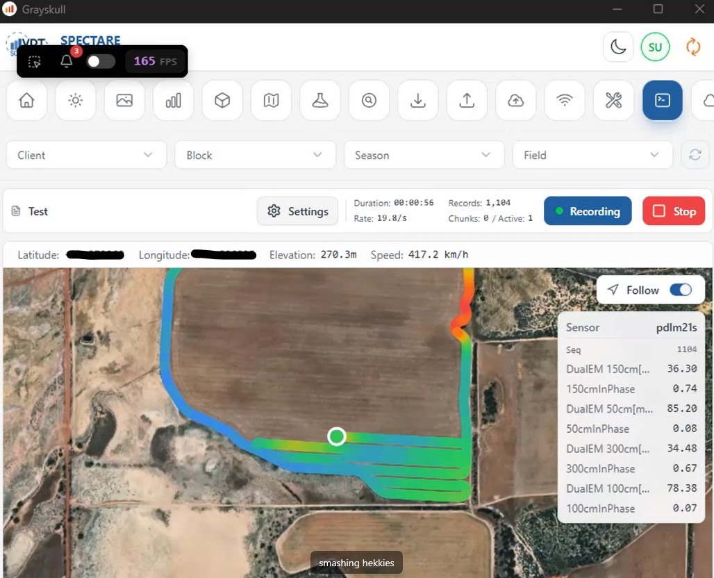Open the image gallery icon

[124, 100]
